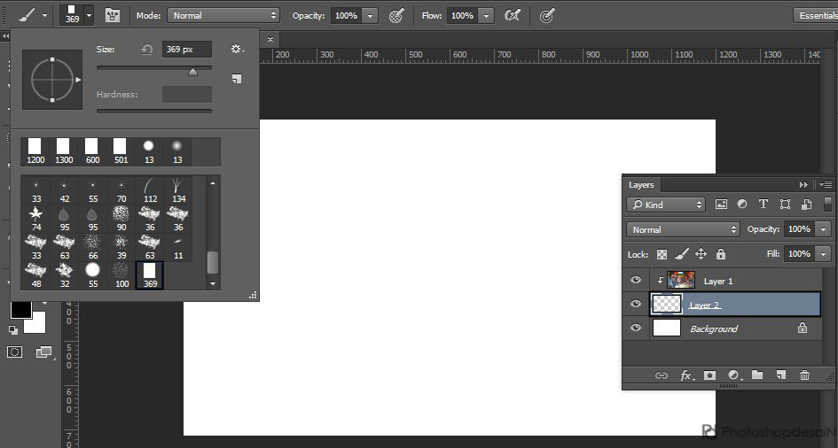The height and width of the screenshot is (448, 838).
Task: Add a layer mask
Action: coord(709,375)
